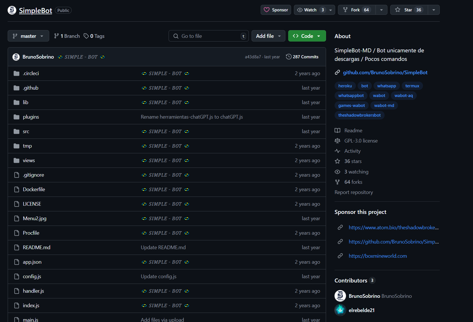This screenshot has height=322, width=473.
Task: Open the Report repository link
Action: coord(354,192)
